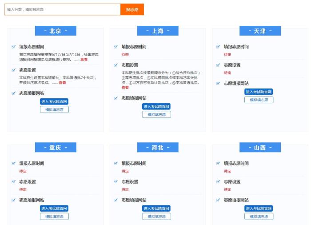311x225 pixels.
Task: Expand Beijing 志愿设置 text via 查看
Action: [x=62, y=83]
